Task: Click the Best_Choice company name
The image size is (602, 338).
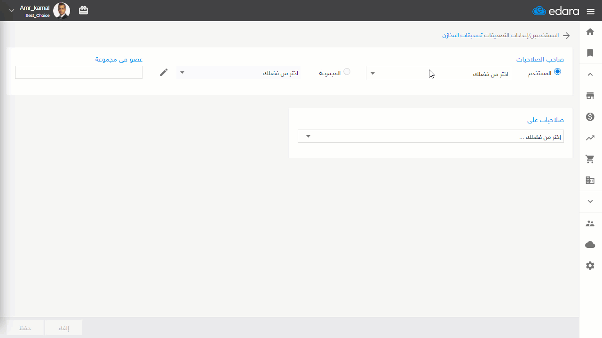Action: [x=38, y=15]
